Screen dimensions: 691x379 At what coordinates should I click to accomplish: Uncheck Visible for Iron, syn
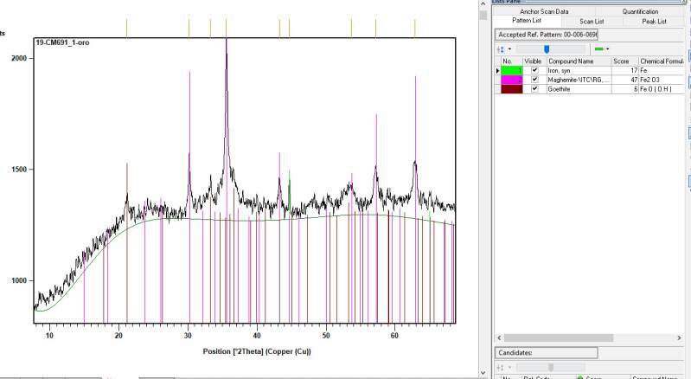tap(535, 70)
